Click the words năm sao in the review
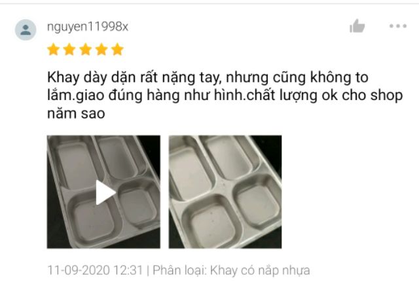The image size is (419, 282). pyautogui.click(x=76, y=114)
